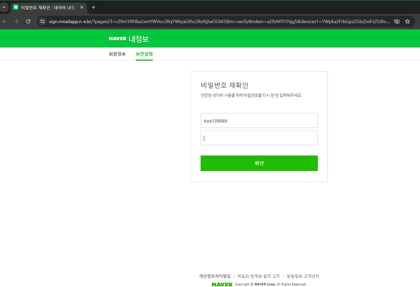This screenshot has height=287, width=420.
Task: Click the NAVER logo in green header
Action: tap(117, 38)
